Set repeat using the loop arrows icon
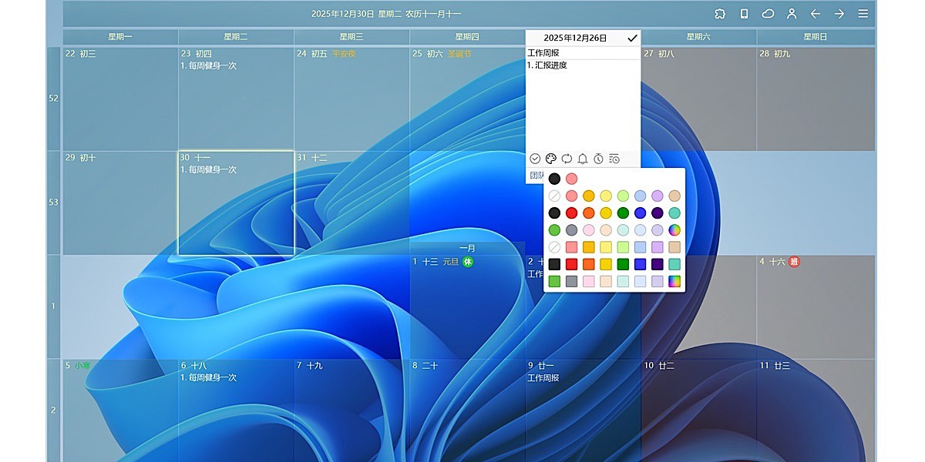Screen dimensions: 925x462 click(567, 159)
